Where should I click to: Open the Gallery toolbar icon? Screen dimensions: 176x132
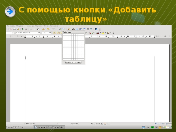point(81,29)
